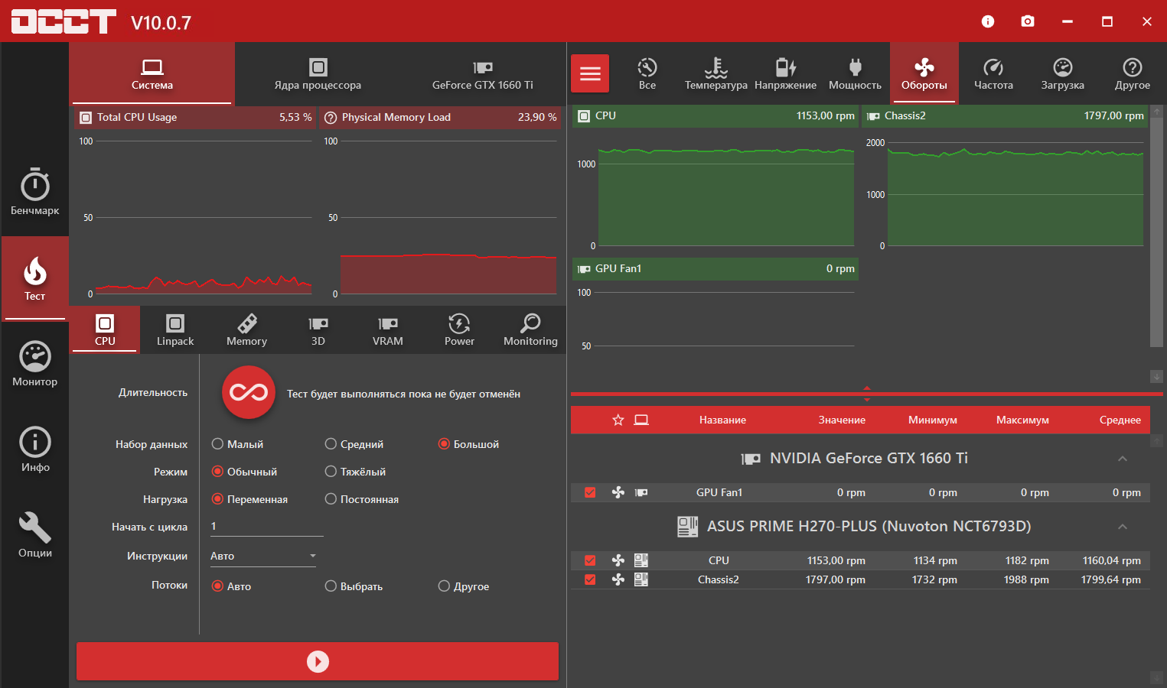
Task: Click the monitor column header icon
Action: (641, 420)
